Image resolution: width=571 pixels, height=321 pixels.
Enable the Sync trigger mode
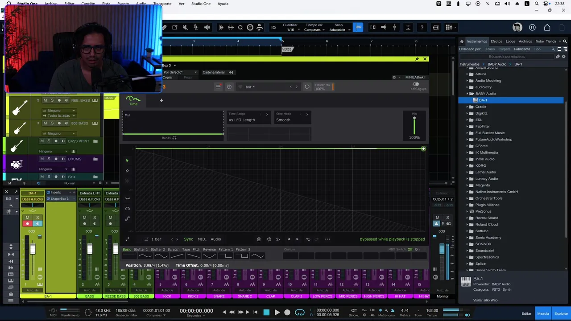189,239
